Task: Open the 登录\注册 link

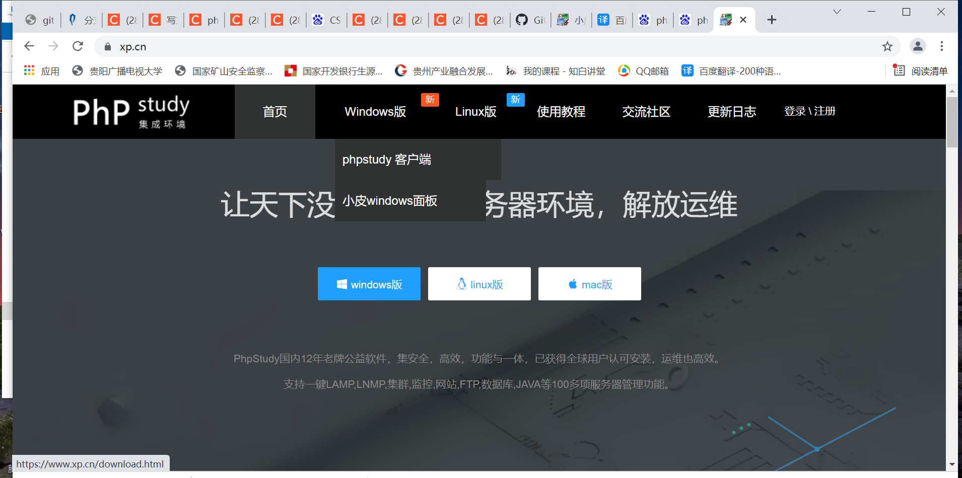Action: 809,111
